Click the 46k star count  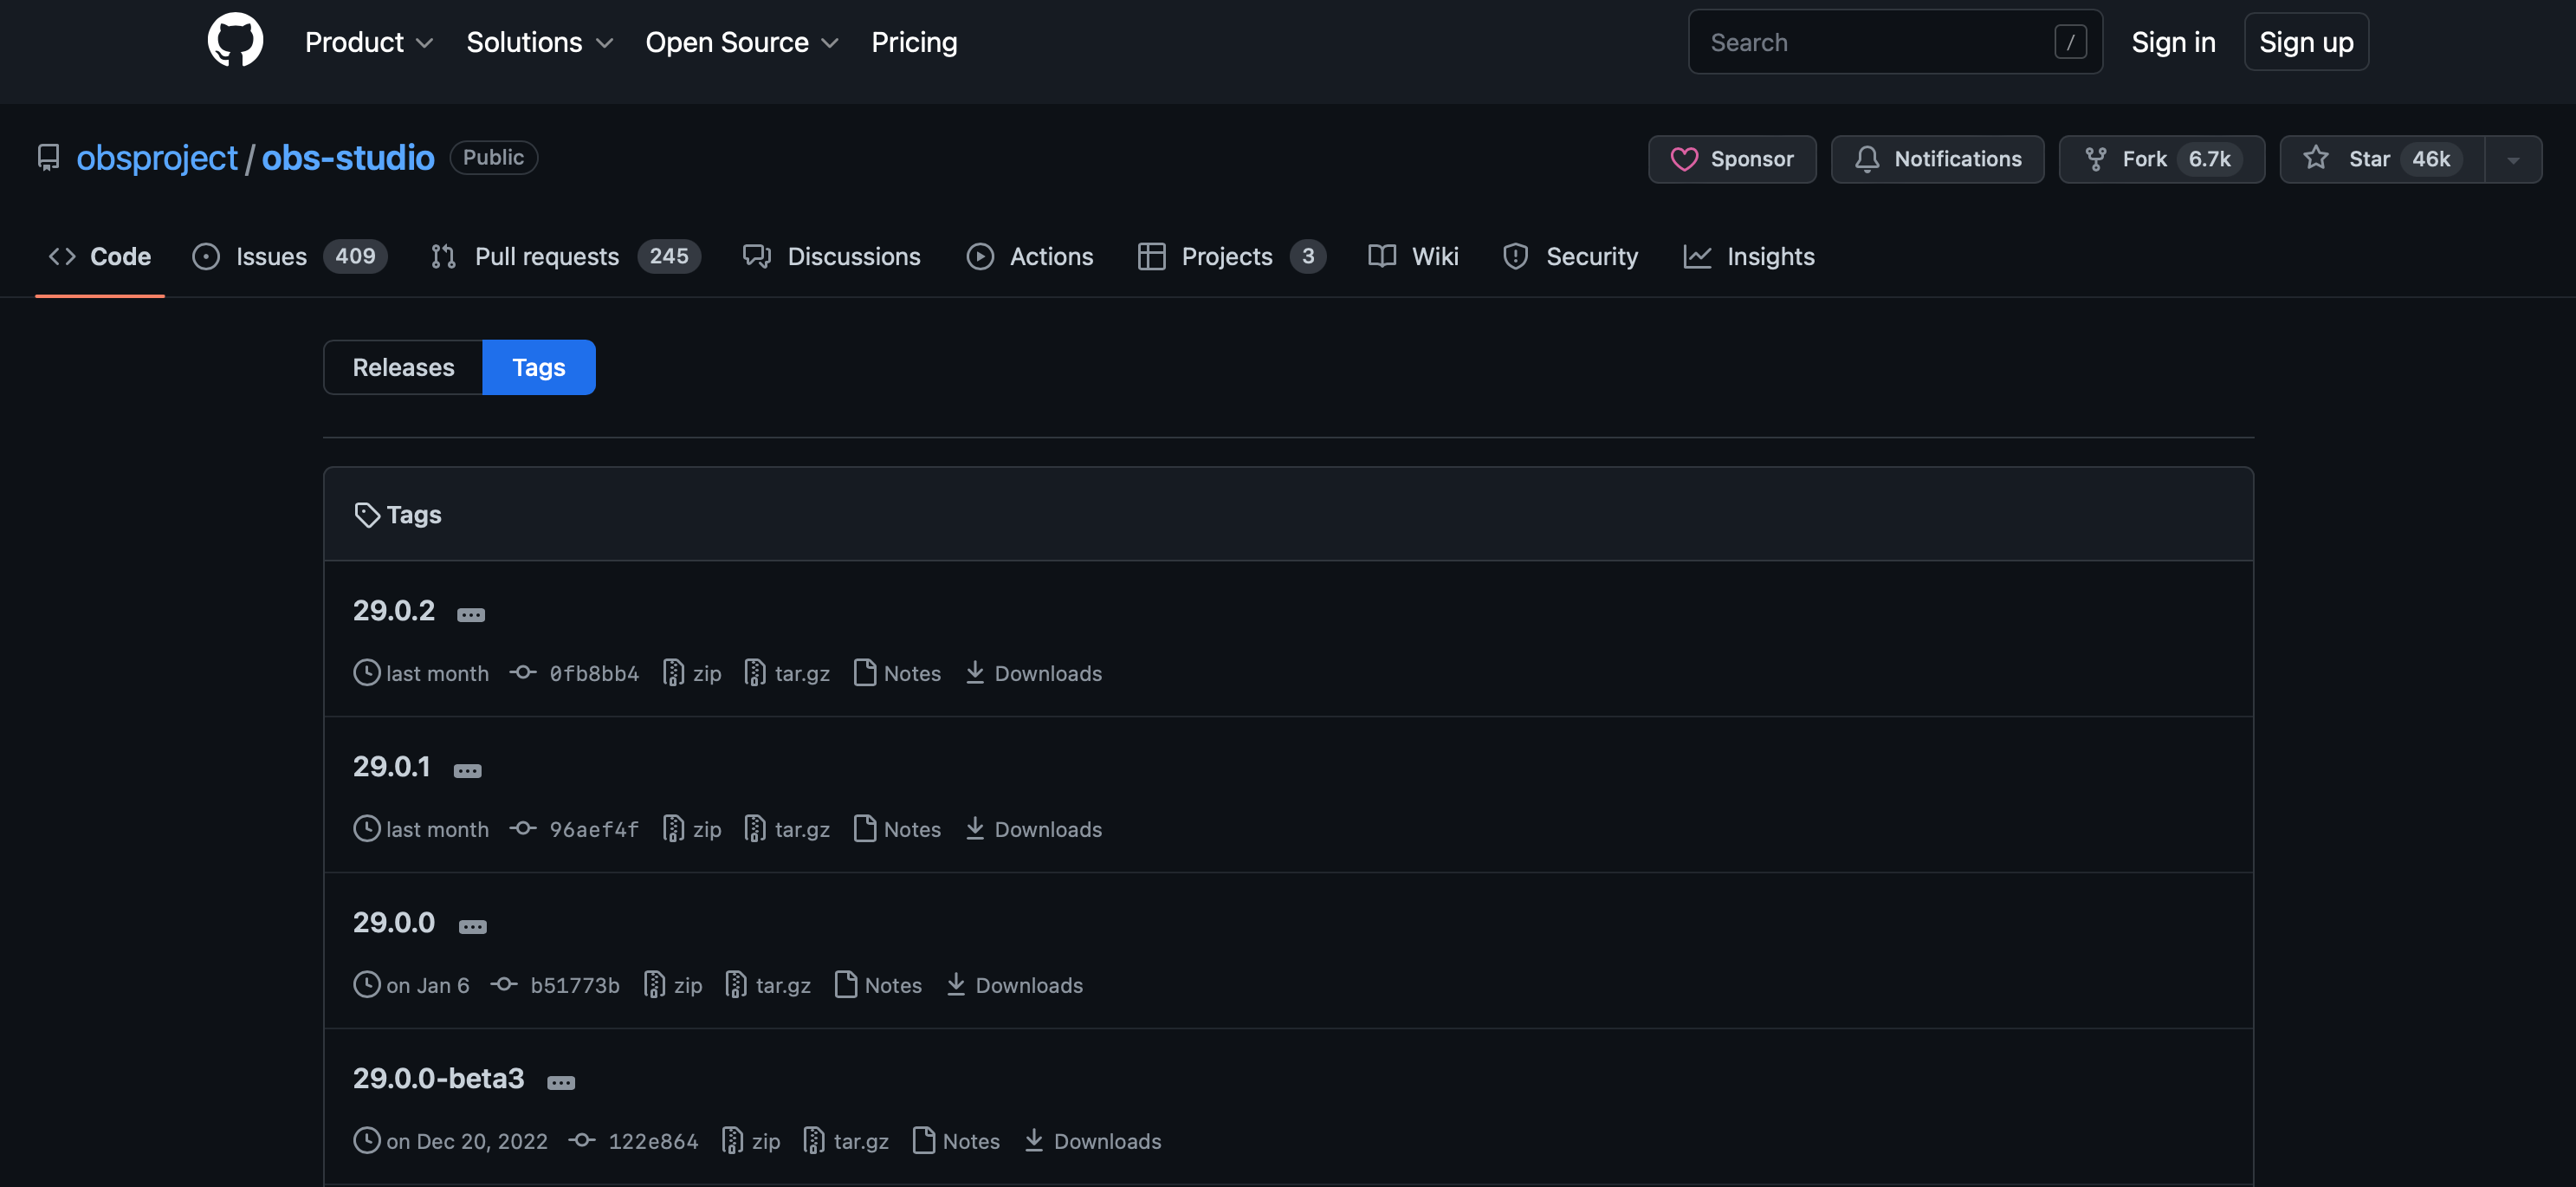[2431, 159]
